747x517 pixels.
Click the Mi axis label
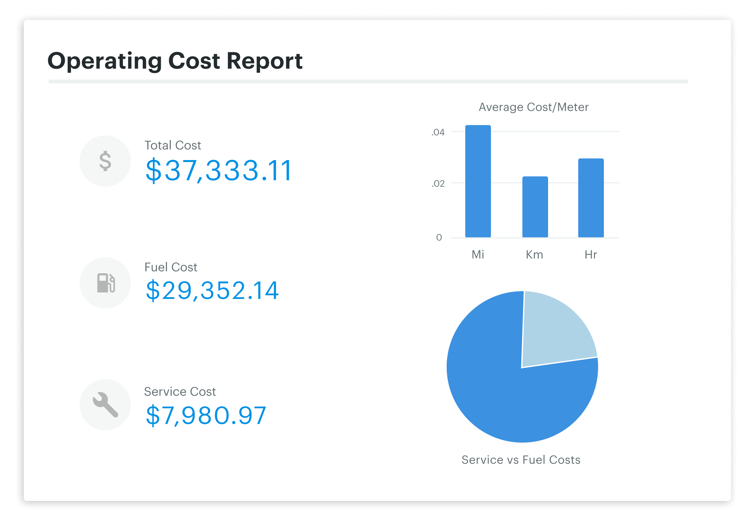(x=478, y=255)
